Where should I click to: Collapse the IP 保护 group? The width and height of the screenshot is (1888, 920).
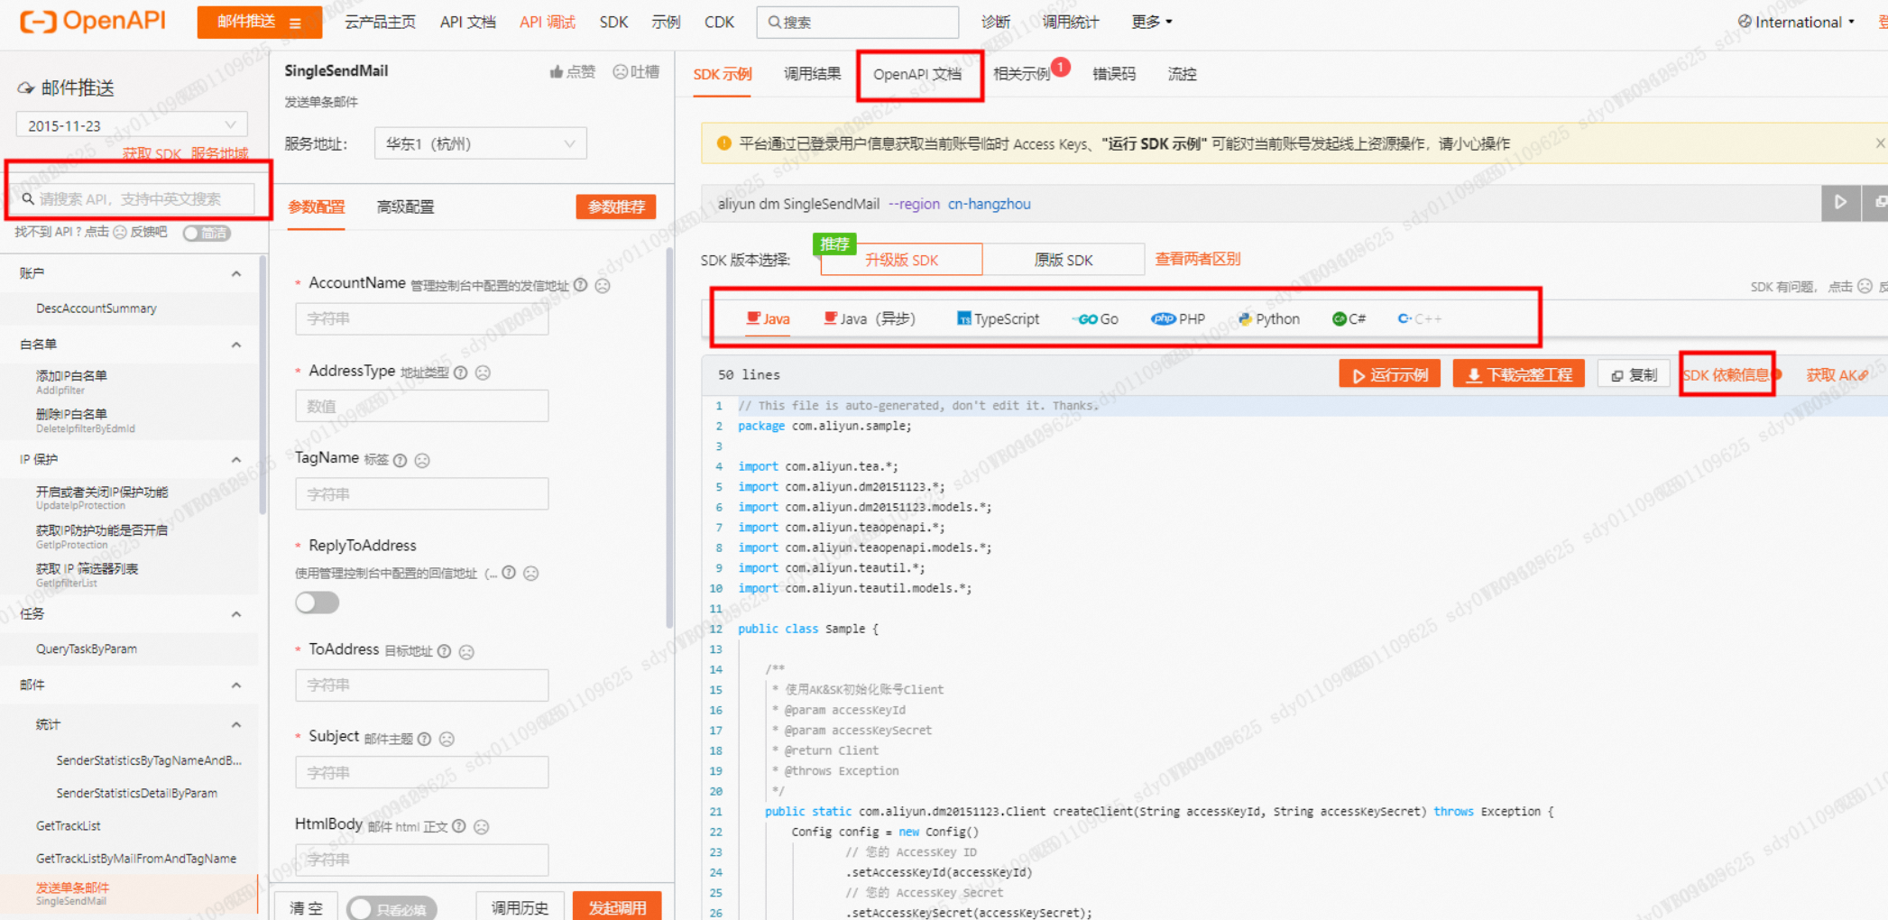(x=236, y=460)
